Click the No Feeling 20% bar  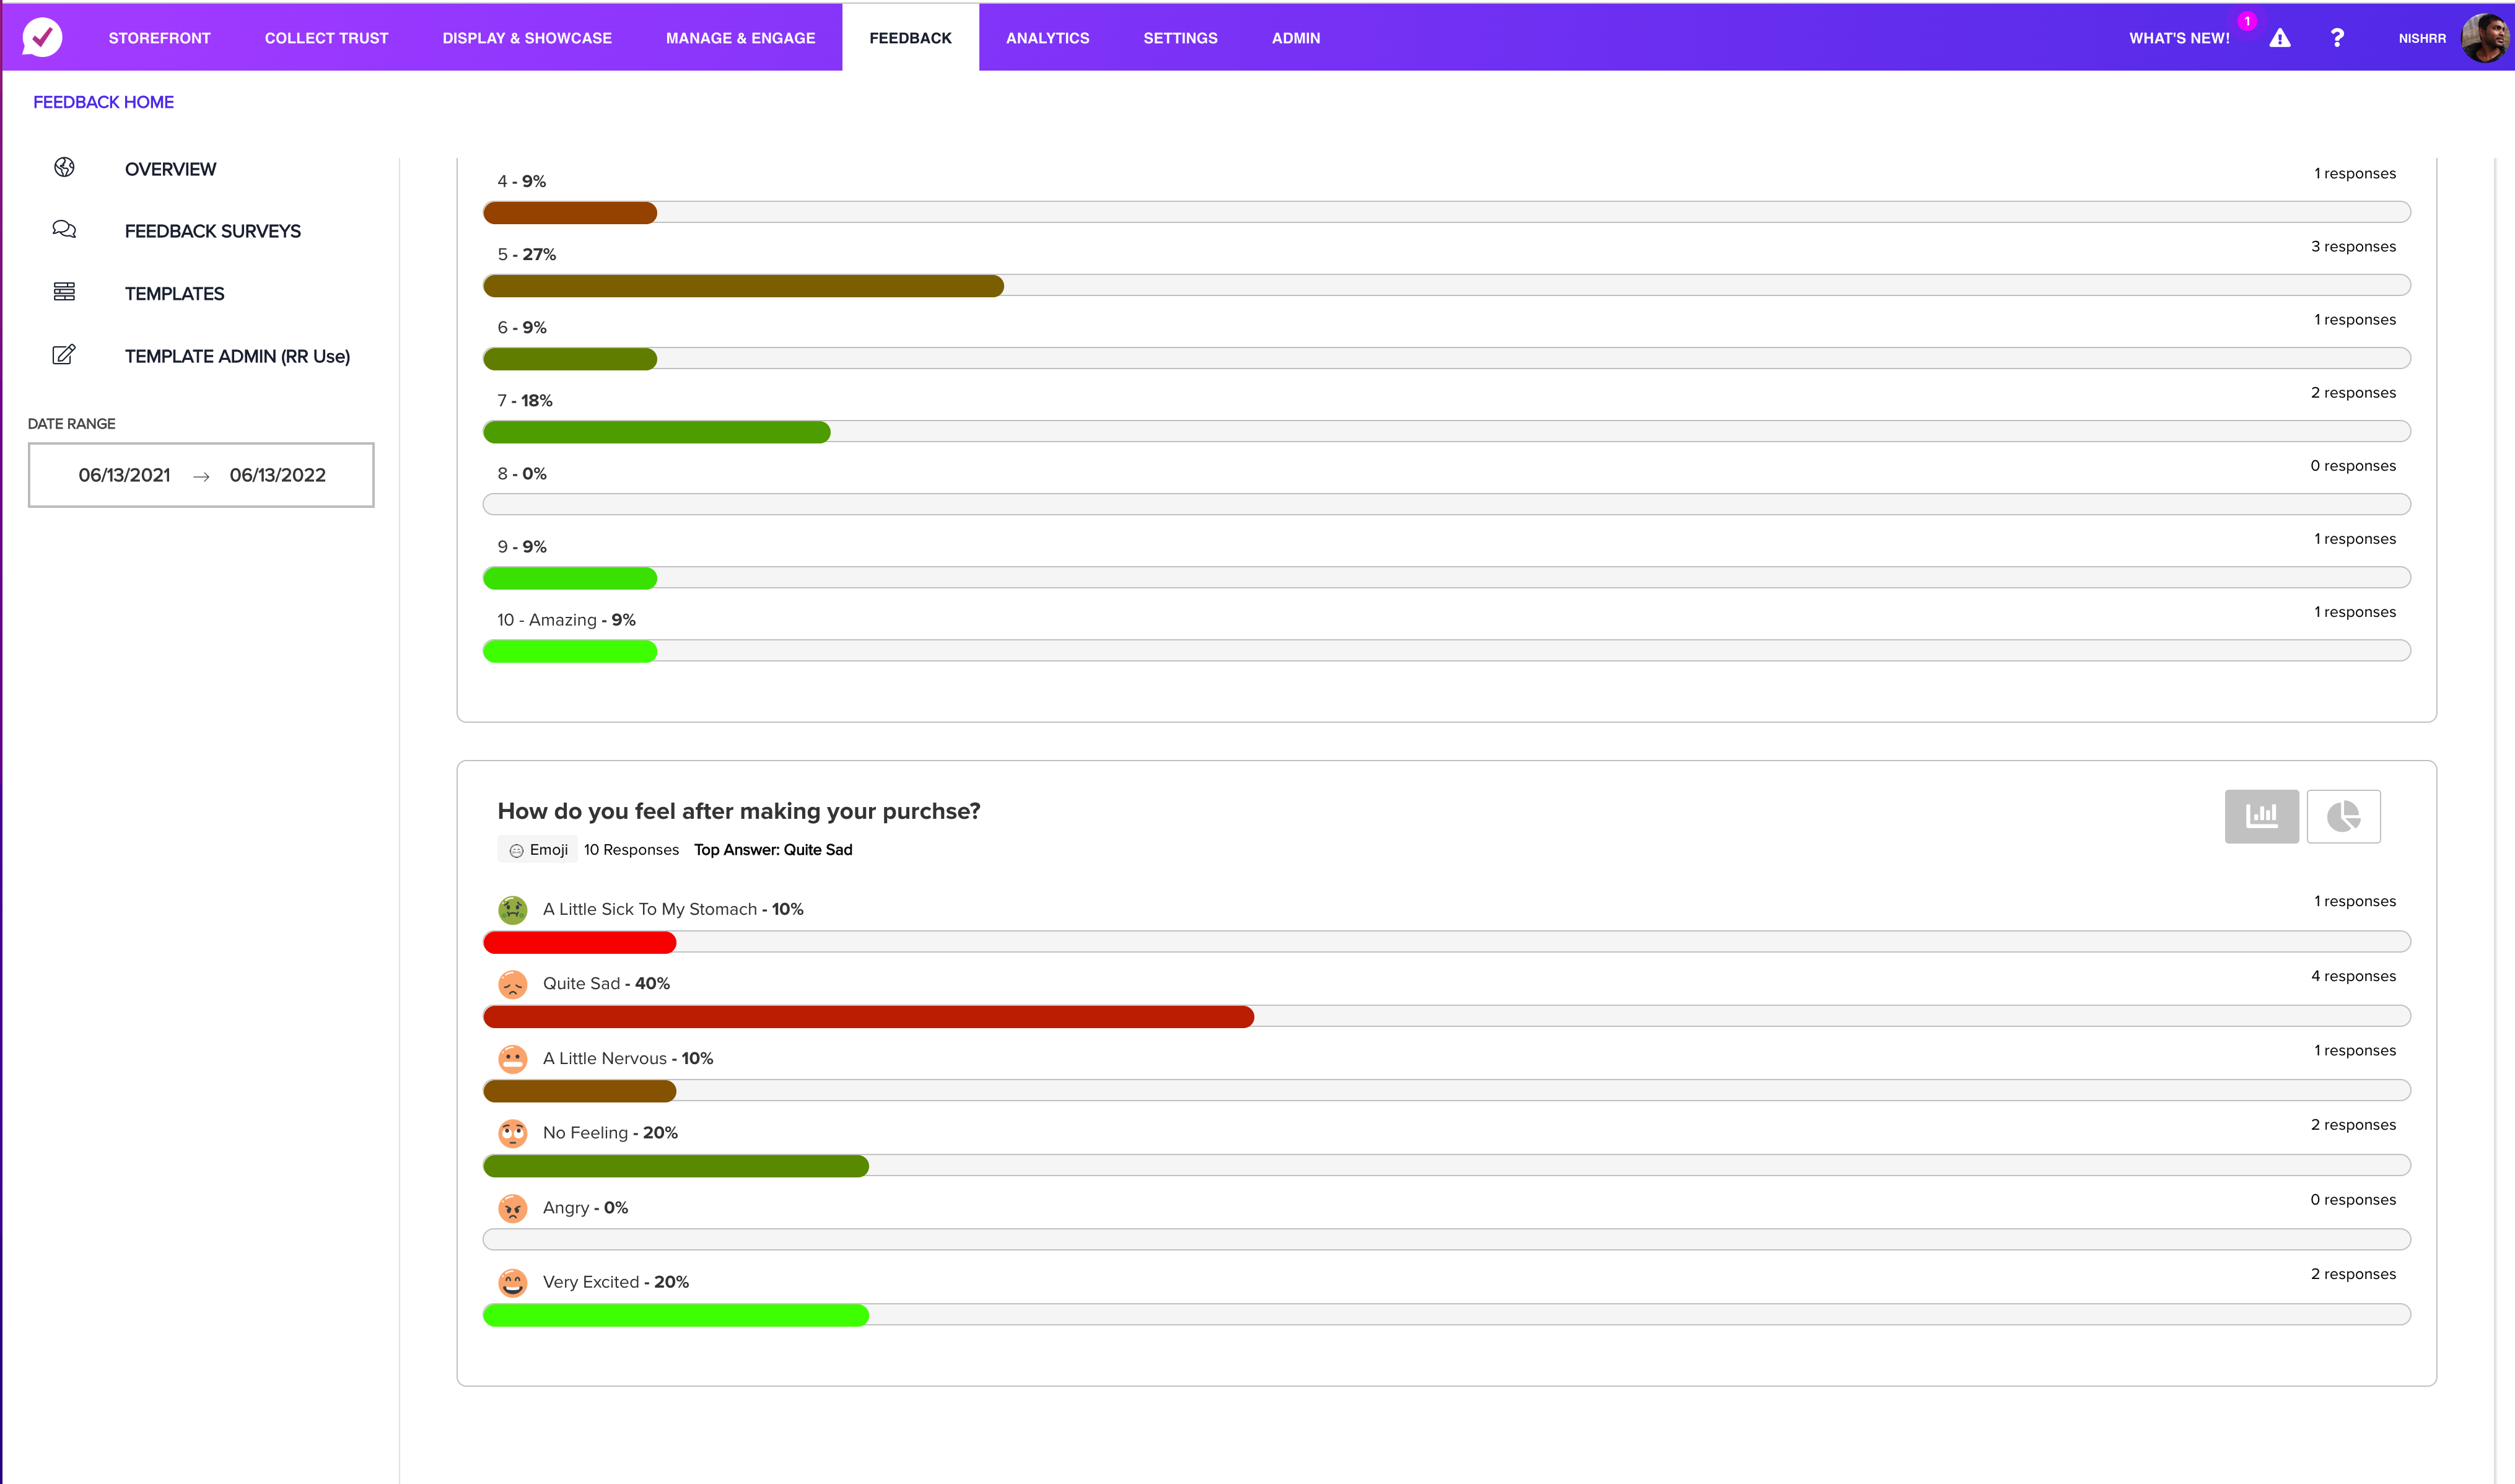pyautogui.click(x=1446, y=1165)
